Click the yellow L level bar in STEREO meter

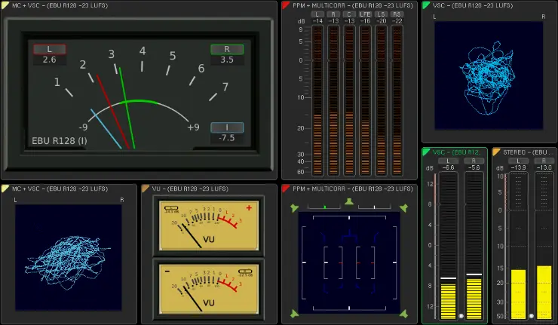[518, 293]
